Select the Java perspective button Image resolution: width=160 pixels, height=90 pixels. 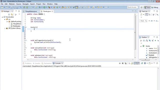[147, 7]
